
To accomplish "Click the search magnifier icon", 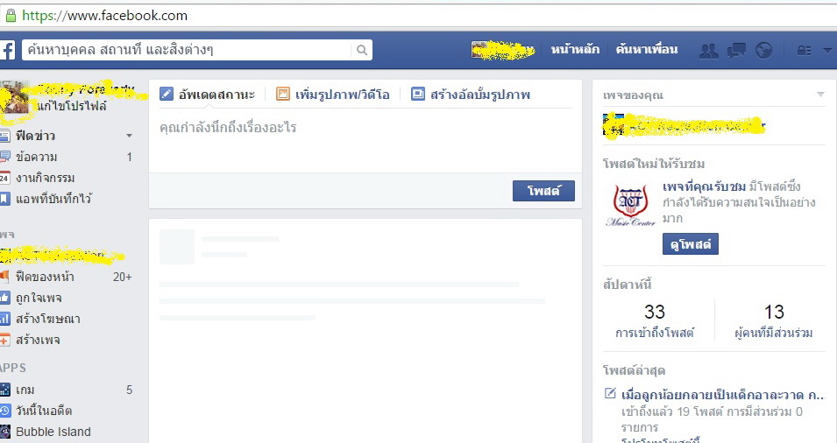I will point(362,50).
